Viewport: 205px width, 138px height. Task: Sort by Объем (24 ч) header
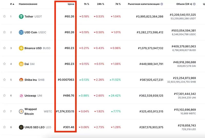[x=184, y=4]
